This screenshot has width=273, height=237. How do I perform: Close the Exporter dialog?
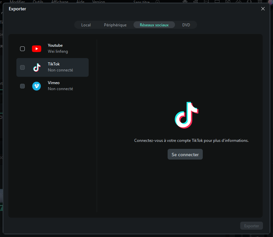click(263, 9)
